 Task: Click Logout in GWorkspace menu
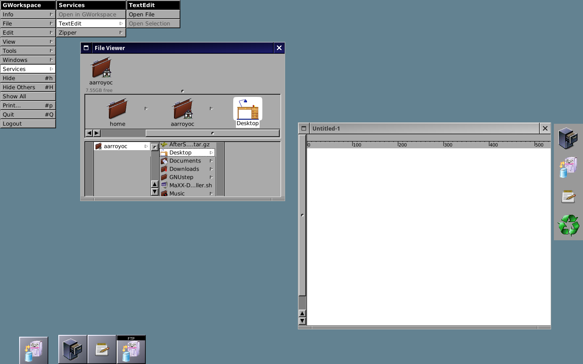point(28,124)
